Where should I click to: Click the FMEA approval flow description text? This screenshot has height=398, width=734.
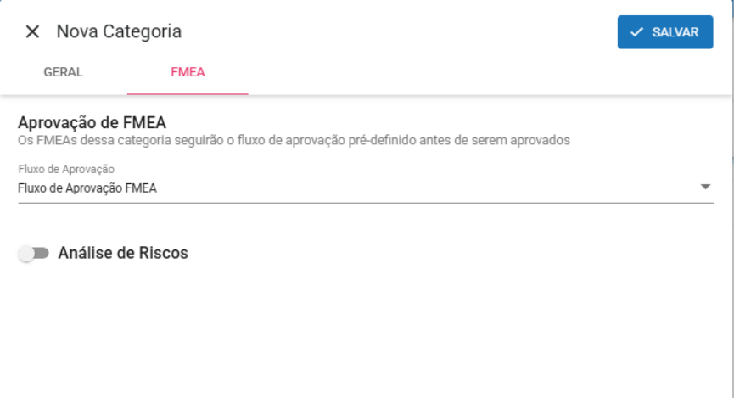click(293, 140)
